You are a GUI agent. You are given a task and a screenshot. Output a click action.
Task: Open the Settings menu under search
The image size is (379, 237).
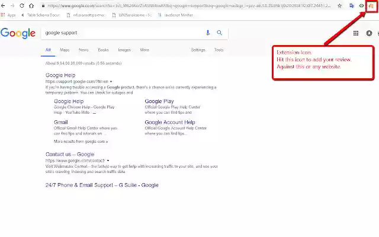tap(198, 50)
